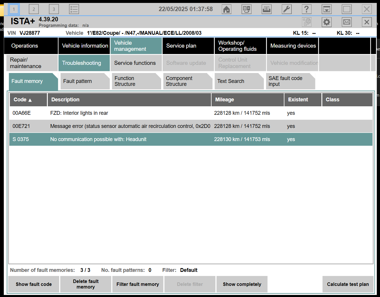The width and height of the screenshot is (380, 297).
Task: Close the current operation with lower X
Action: click(367, 22)
